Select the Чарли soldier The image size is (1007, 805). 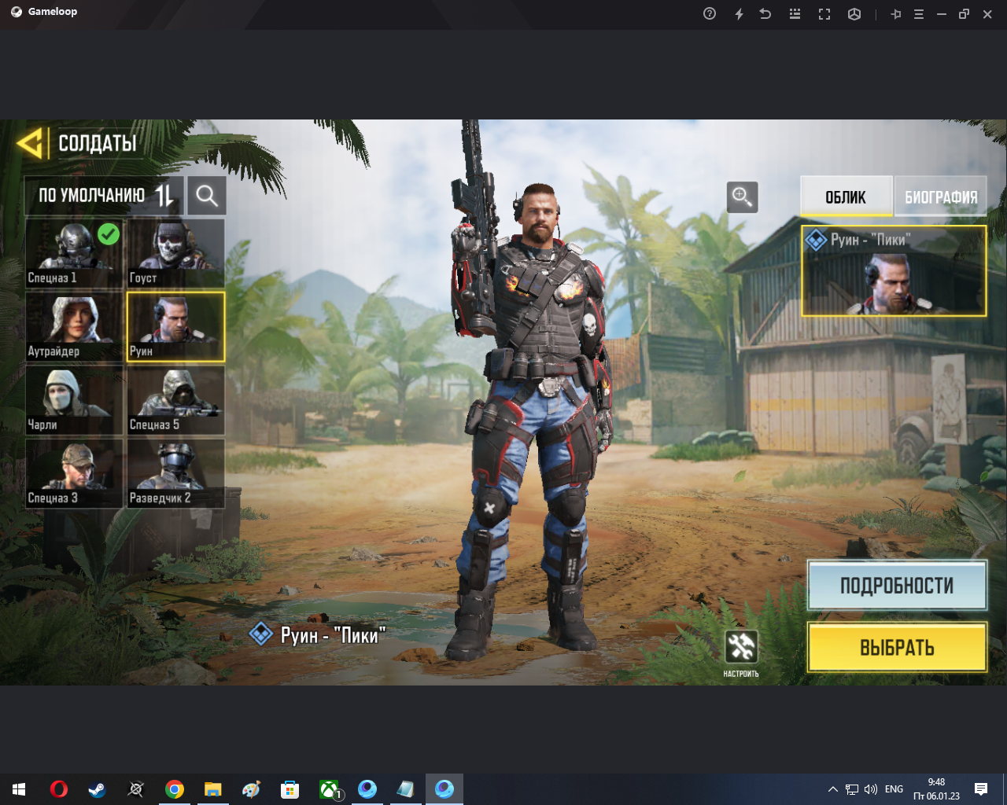pos(75,400)
